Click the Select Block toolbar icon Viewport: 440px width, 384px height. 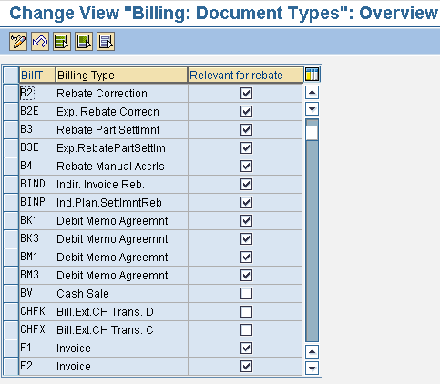point(84,41)
